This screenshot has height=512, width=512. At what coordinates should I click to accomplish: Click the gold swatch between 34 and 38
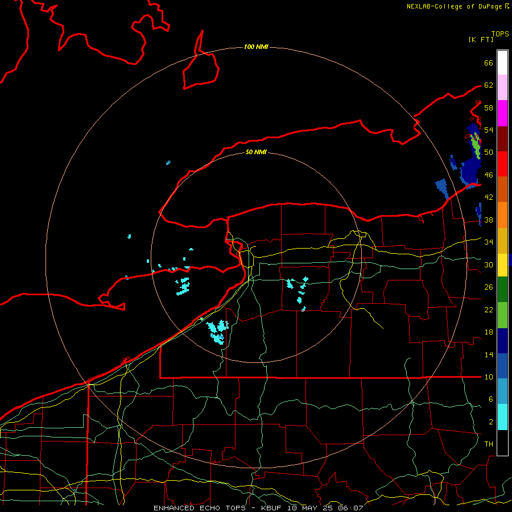click(x=502, y=241)
